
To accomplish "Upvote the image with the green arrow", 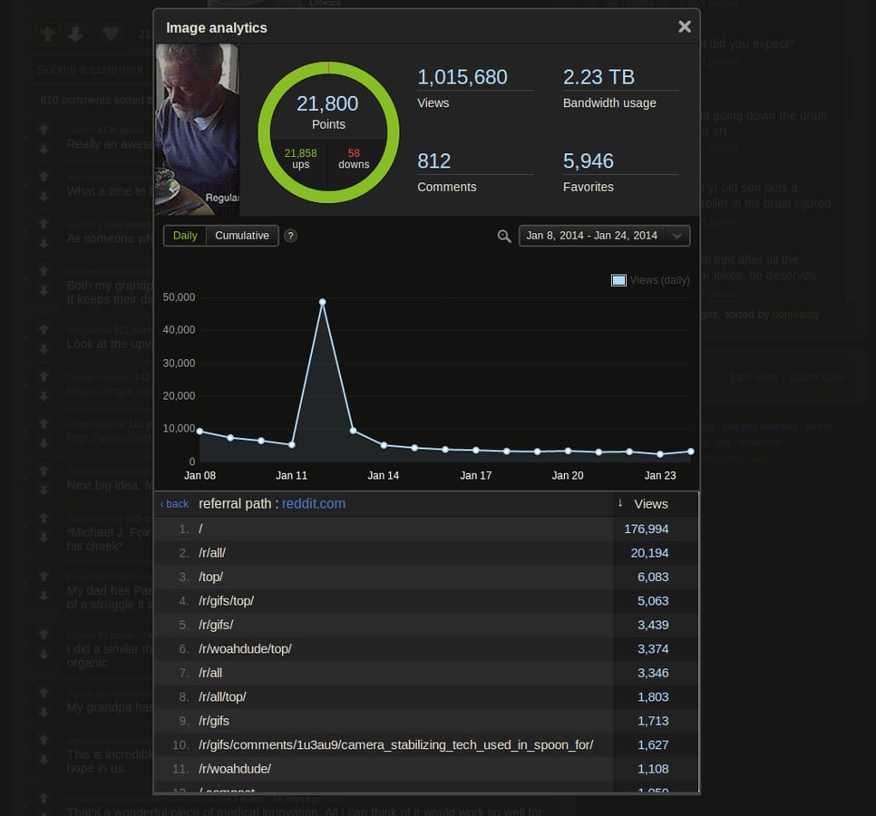I will 47,34.
